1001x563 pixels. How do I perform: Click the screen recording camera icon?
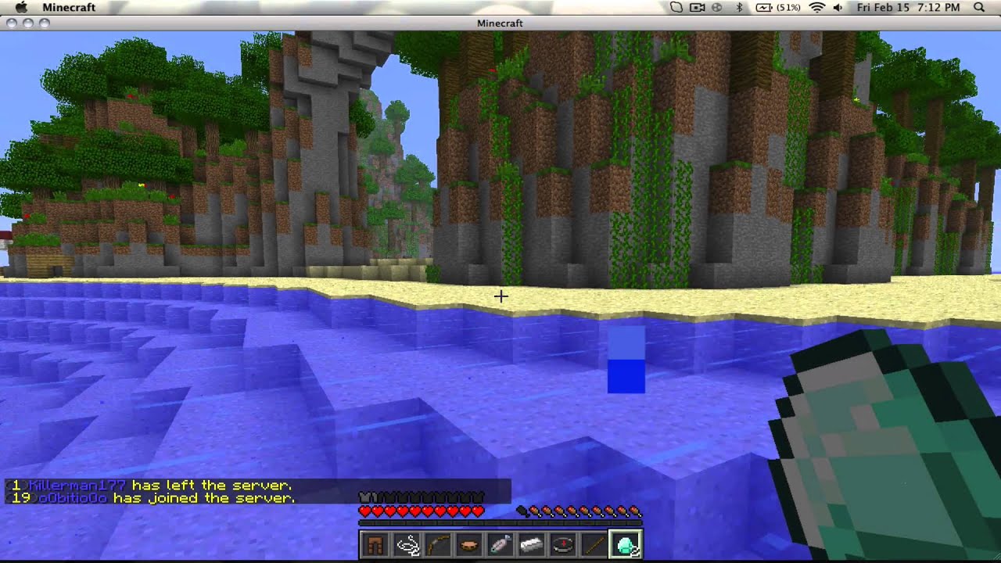698,7
